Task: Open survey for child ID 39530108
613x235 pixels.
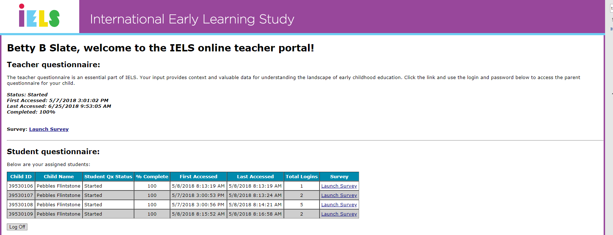Action: click(x=339, y=205)
